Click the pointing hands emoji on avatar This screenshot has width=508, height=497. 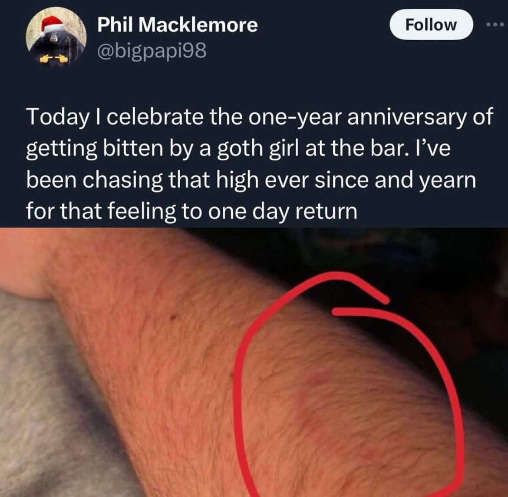(x=54, y=59)
